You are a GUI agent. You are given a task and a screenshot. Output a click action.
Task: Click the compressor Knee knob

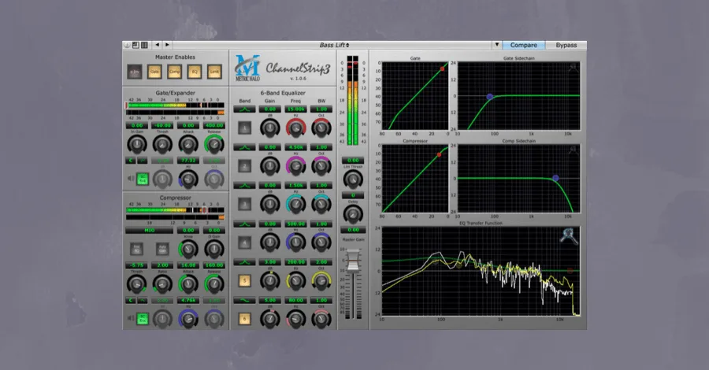(x=188, y=249)
